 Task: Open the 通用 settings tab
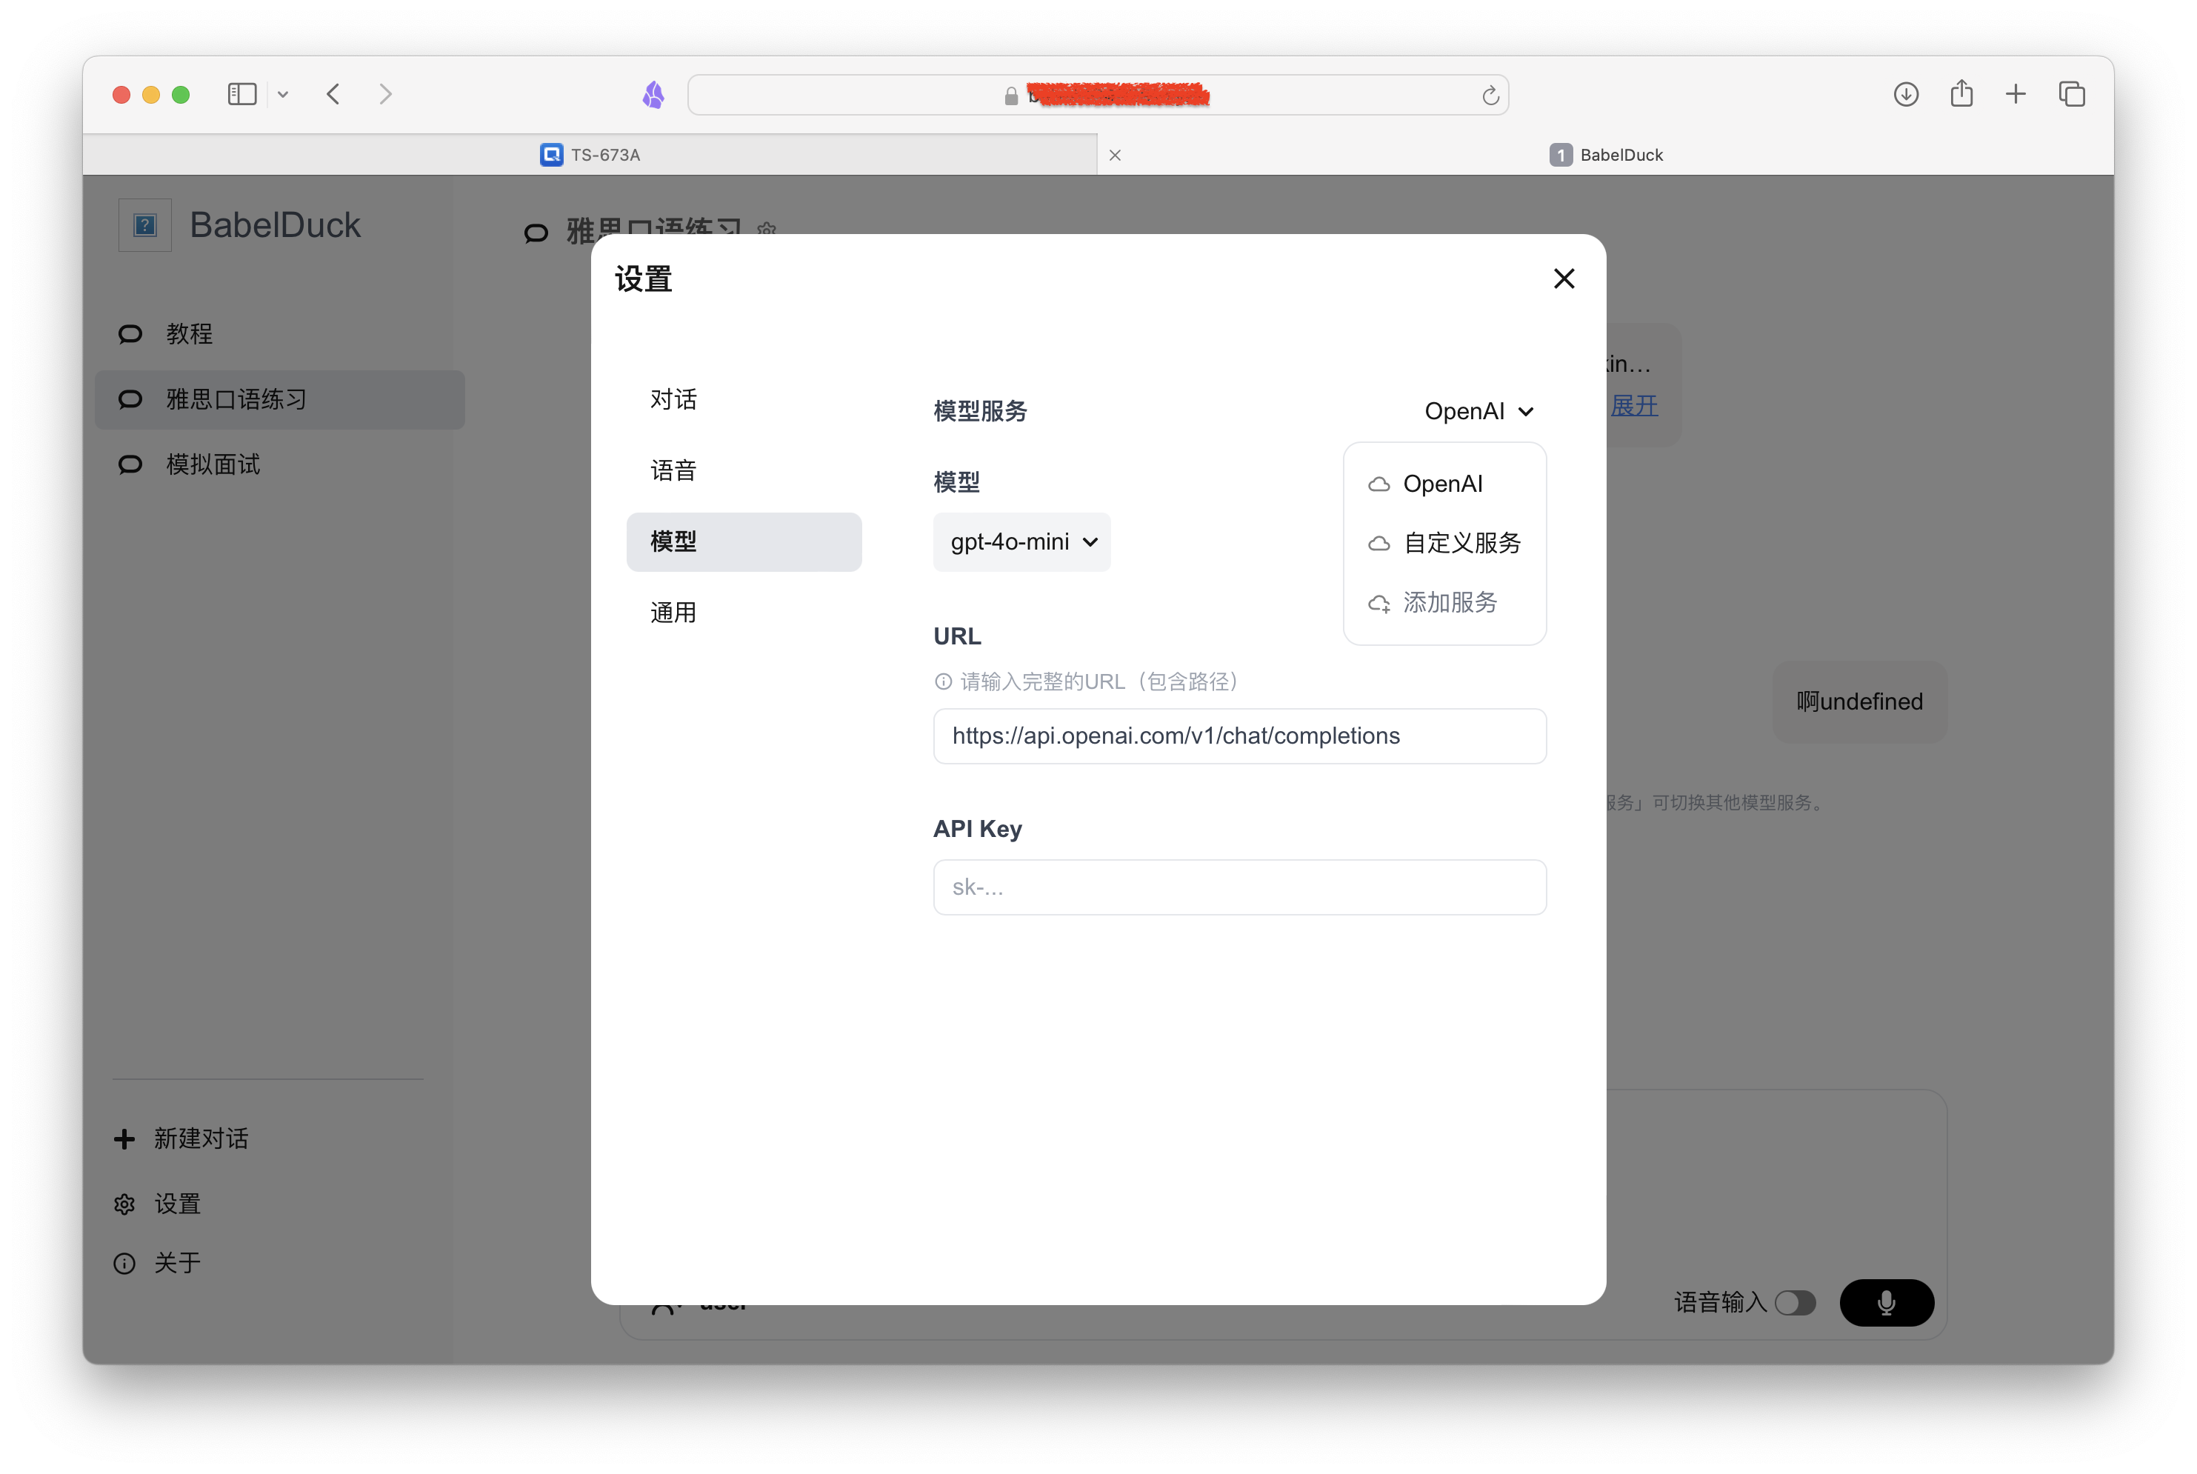[x=744, y=613]
